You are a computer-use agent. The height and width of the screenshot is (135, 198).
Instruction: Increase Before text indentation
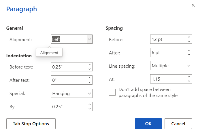[90, 65]
